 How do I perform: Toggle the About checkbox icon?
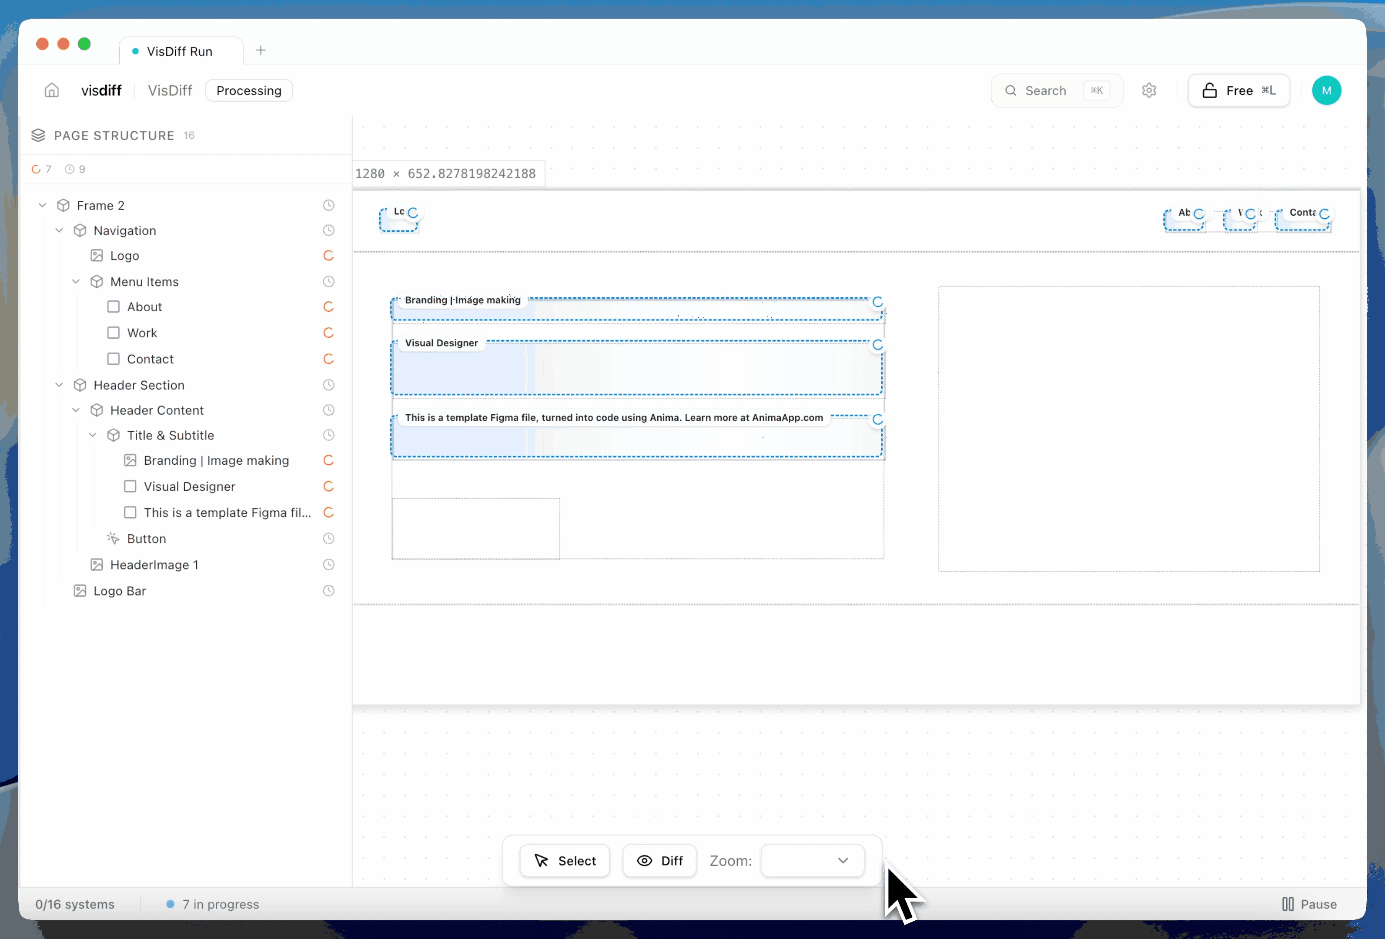point(113,307)
